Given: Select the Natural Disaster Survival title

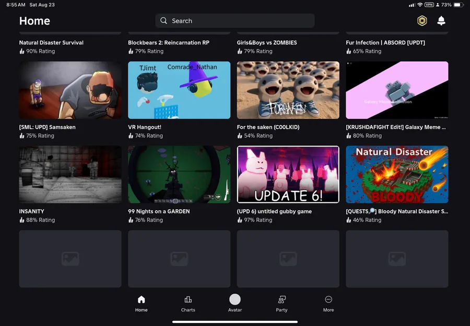Looking at the screenshot, I should tap(51, 42).
